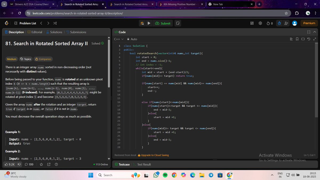The width and height of the screenshot is (320, 180).
Task: Maximize the Code panel fullscreen icon
Action: tap(309, 32)
